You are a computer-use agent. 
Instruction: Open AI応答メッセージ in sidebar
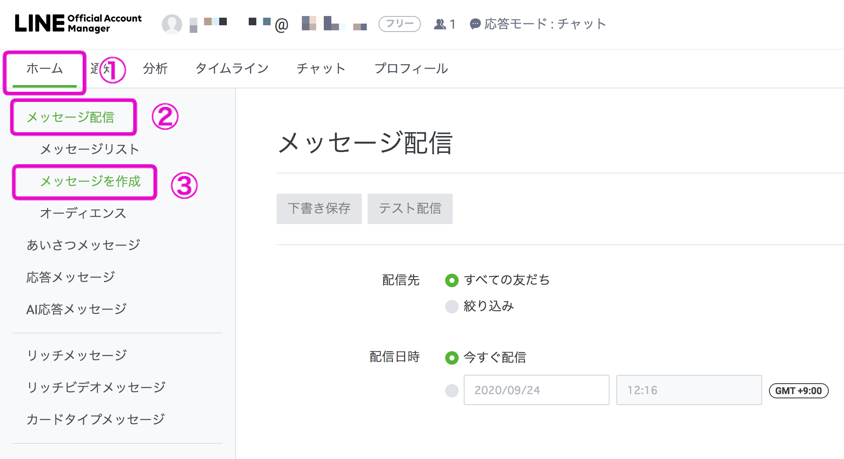click(x=76, y=309)
